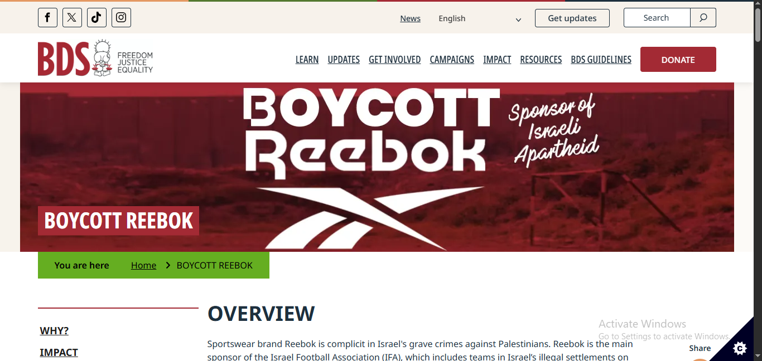The width and height of the screenshot is (762, 361).
Task: Open the GET INVOLVED menu
Action: [x=394, y=60]
